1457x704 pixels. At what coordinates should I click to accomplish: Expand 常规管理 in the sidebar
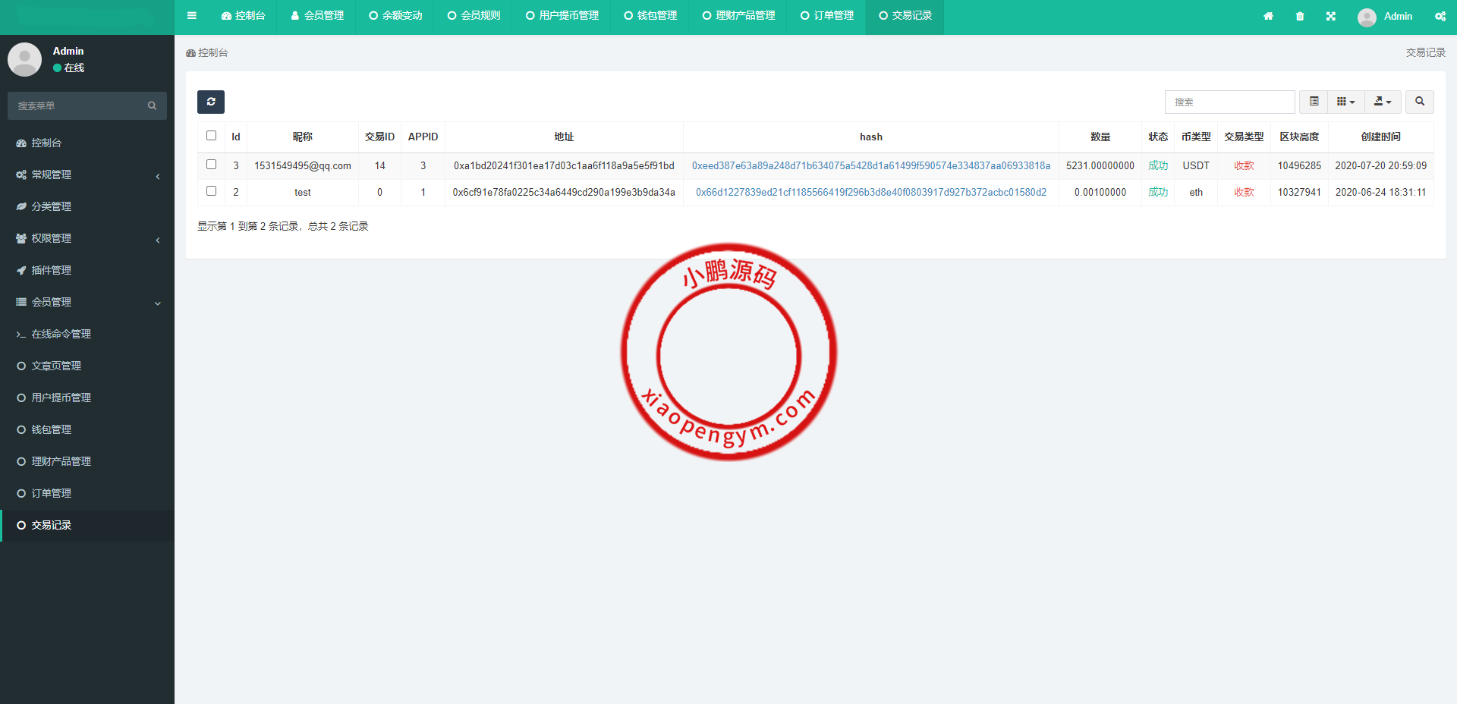pos(87,174)
